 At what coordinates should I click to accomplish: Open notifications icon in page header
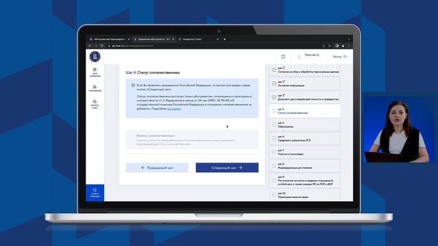tap(283, 57)
